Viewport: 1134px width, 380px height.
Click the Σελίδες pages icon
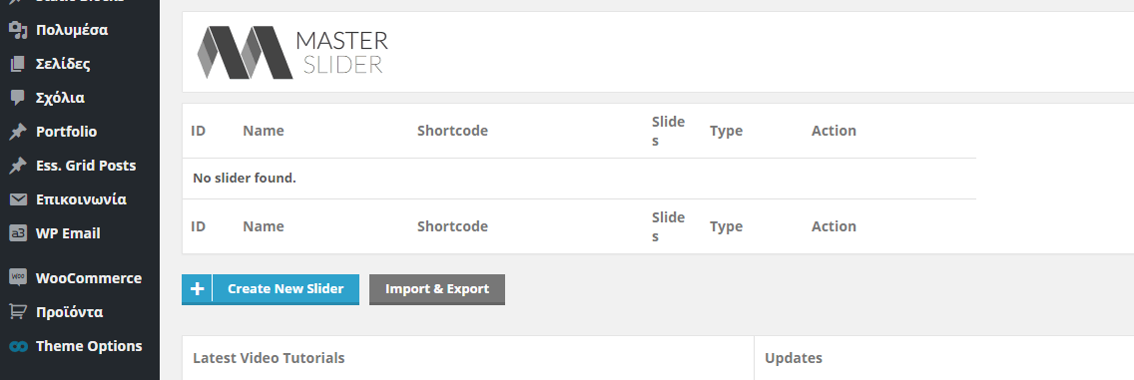point(18,64)
